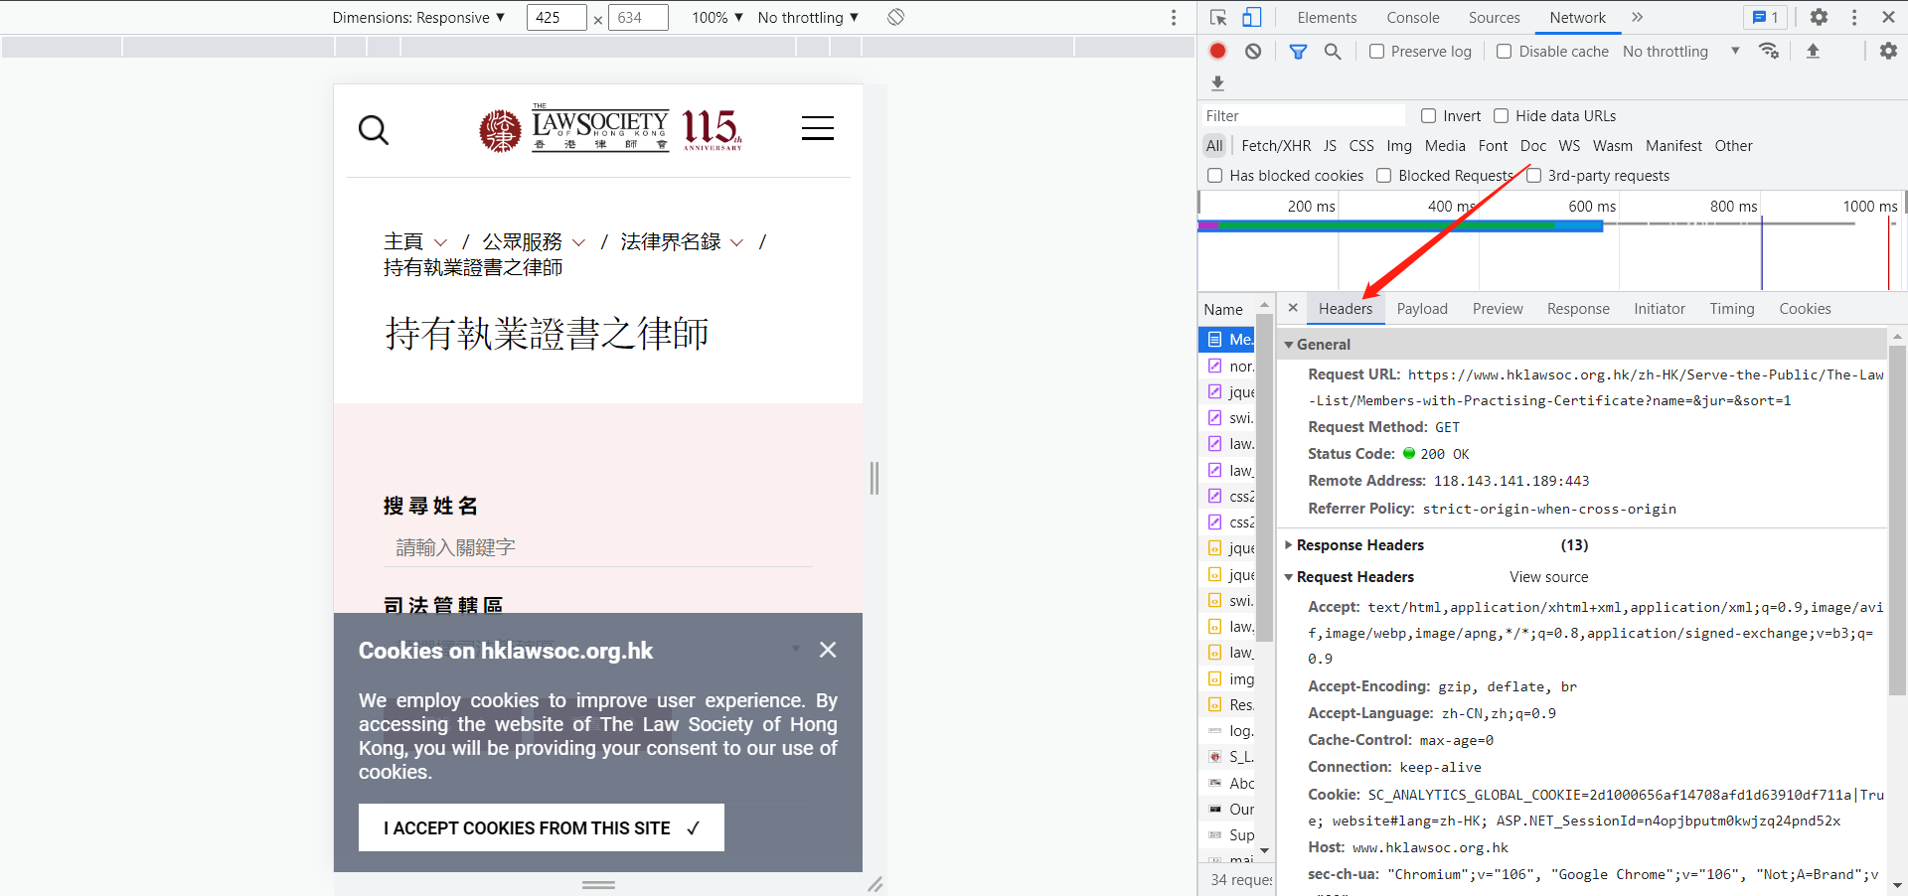Viewport: 1908px width, 896px height.
Task: Open DevTools customize kebab menu
Action: pyautogui.click(x=1854, y=17)
